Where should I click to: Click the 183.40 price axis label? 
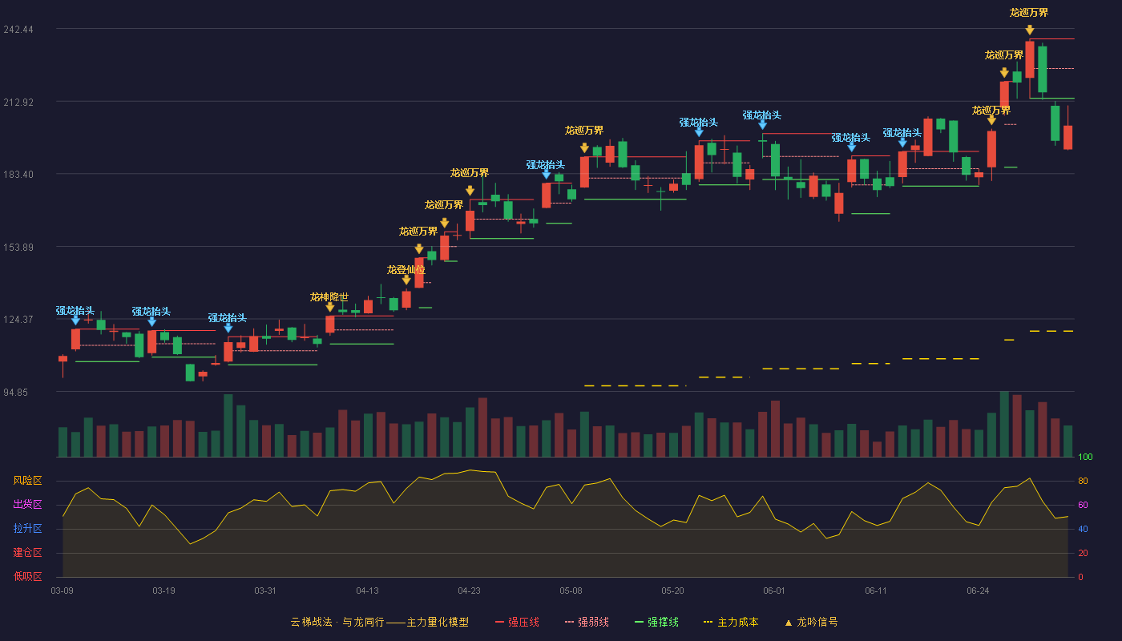click(18, 174)
